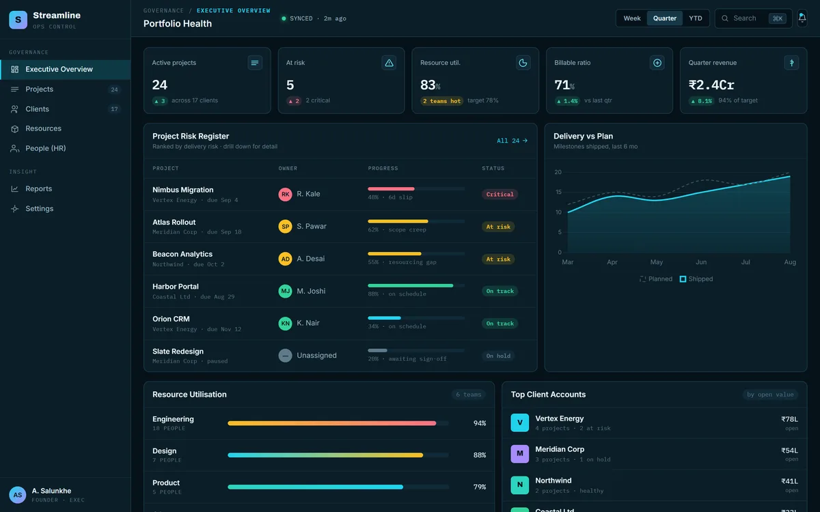Click the On hold status badge

(x=498, y=356)
